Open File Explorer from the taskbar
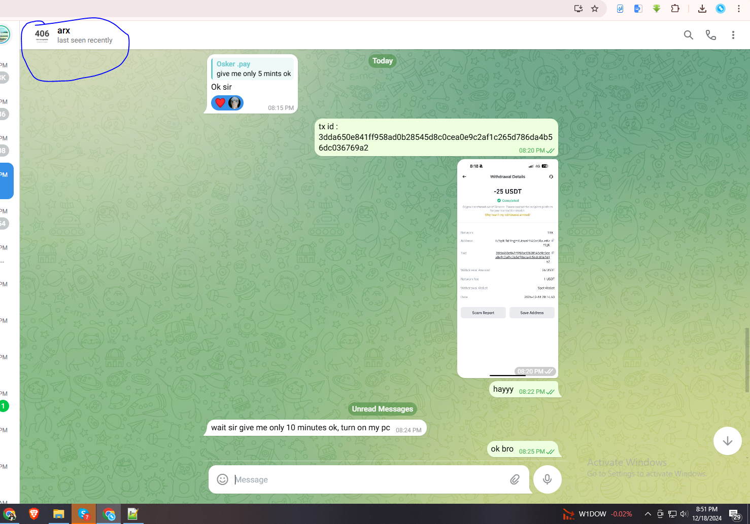Viewport: 750px width, 524px height. tap(58, 514)
